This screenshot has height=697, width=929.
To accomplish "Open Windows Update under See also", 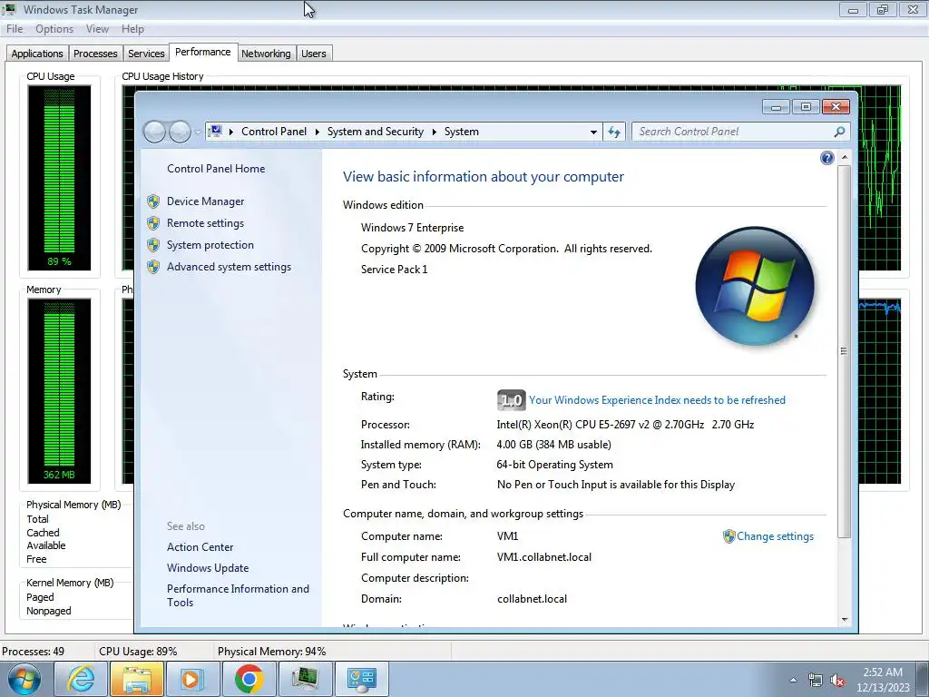I will pos(208,568).
